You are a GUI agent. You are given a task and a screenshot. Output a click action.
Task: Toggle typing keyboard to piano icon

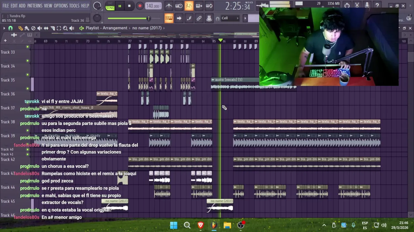[x=169, y=18]
